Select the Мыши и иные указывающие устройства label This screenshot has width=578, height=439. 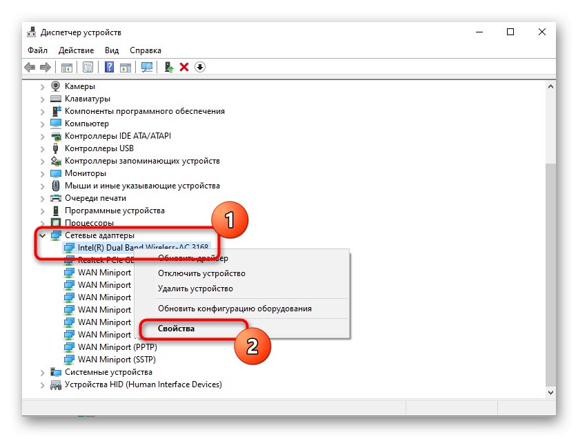pos(142,186)
